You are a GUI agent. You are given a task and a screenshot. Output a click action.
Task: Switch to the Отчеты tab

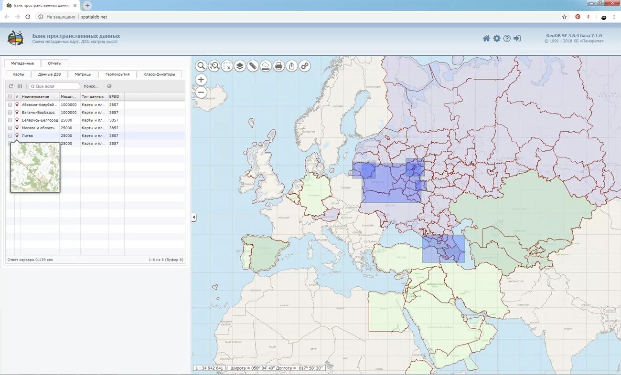pos(54,63)
